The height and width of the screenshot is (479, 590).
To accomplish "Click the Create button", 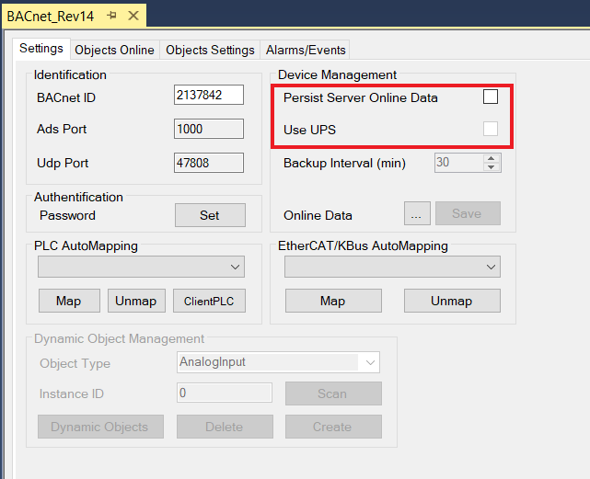I will tap(333, 427).
